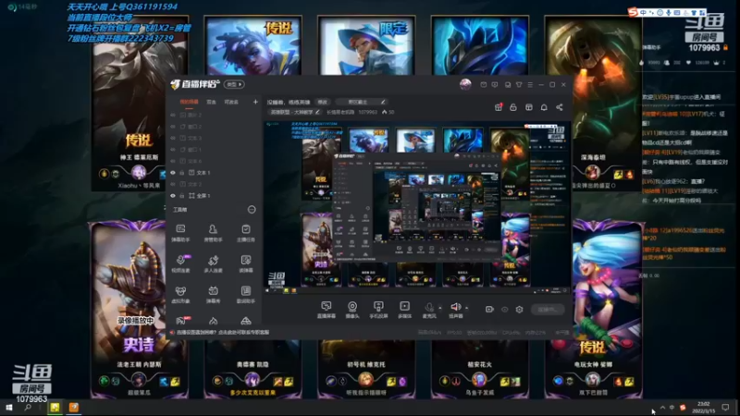Viewport: 740px width, 416px height.
Task: Expand microphone device dropdown arrow
Action: 440,308
